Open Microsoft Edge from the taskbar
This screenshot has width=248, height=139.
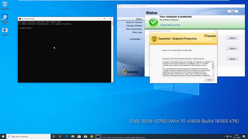coord(66,136)
